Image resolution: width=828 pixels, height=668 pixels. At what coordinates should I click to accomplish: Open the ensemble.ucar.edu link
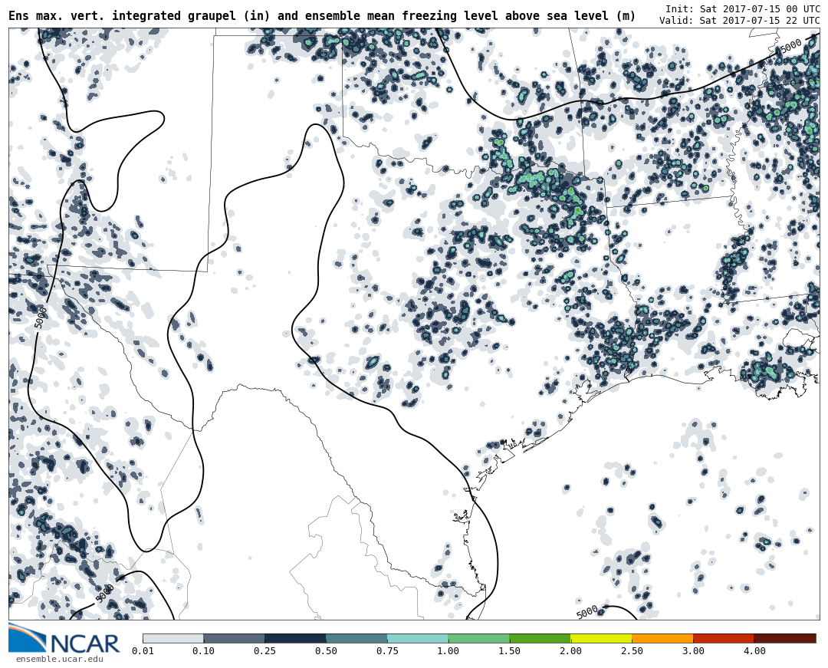[x=59, y=659]
